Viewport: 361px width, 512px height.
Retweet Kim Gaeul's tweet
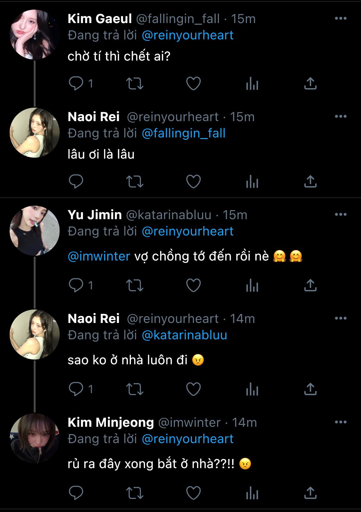pos(134,84)
